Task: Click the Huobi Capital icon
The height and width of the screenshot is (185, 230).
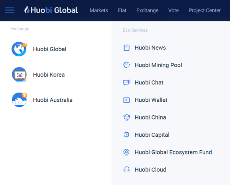Action: (126, 135)
